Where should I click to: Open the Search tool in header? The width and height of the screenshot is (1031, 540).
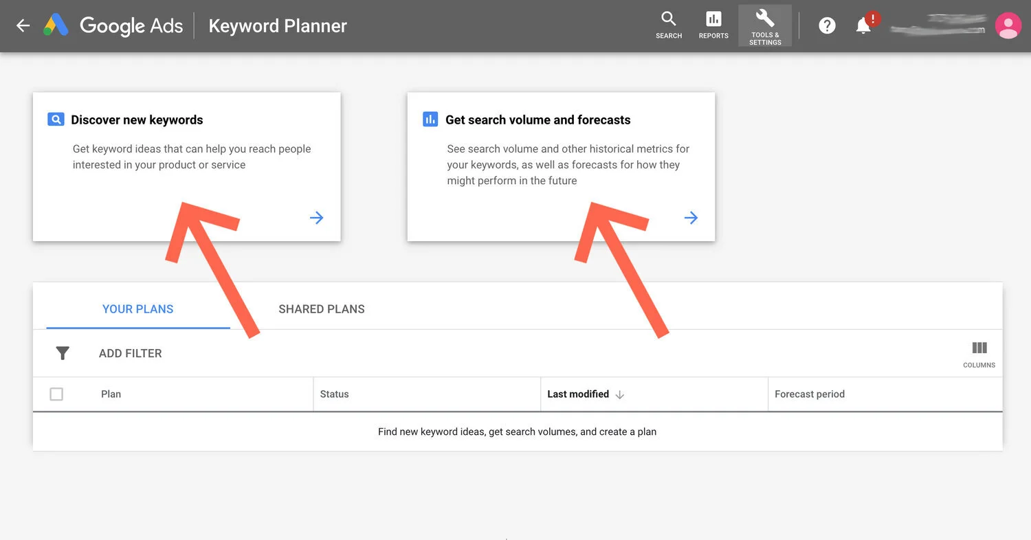(669, 25)
